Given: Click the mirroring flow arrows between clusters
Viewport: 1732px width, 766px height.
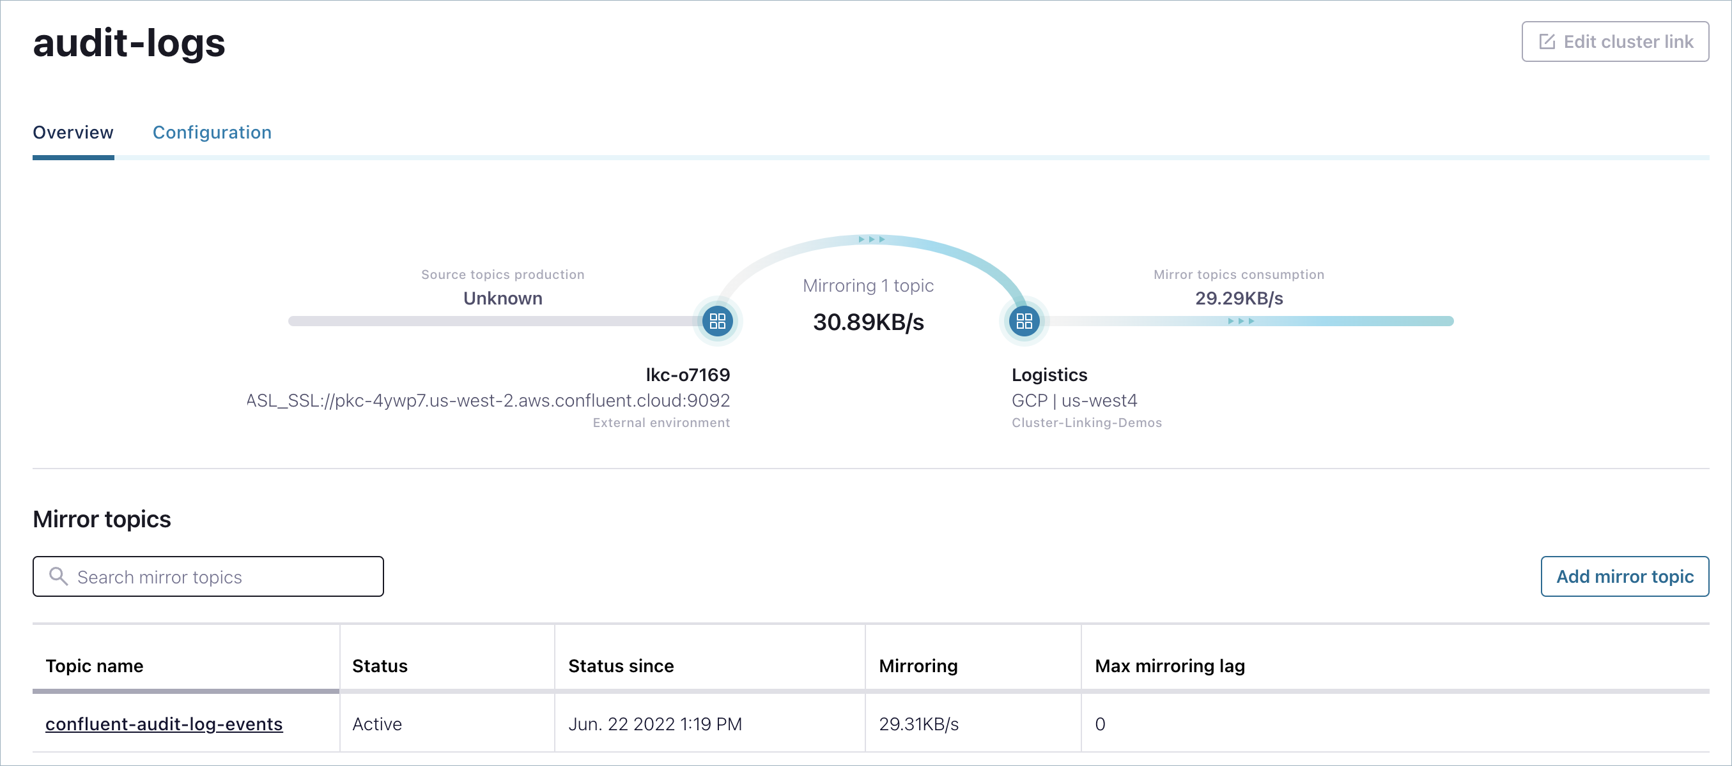Looking at the screenshot, I should (x=872, y=238).
